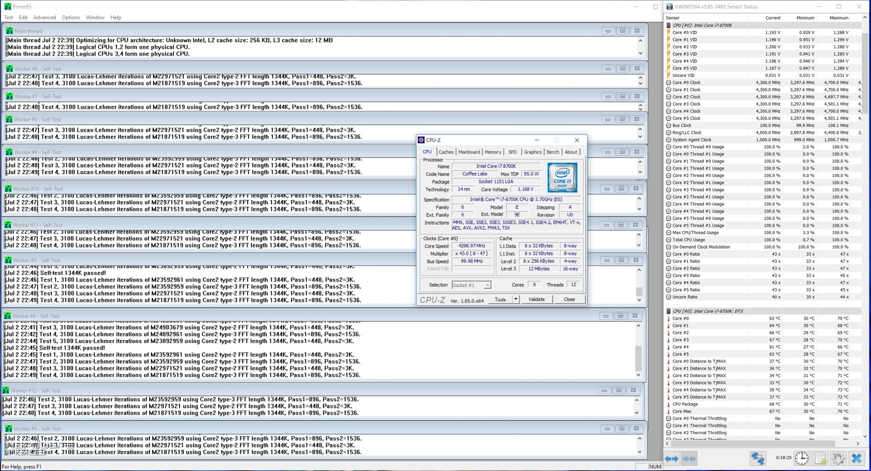Close sensors using the blue X toolbar icon
The image size is (871, 471).
pos(856,458)
